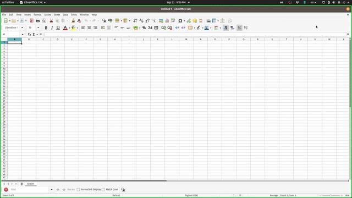The height and width of the screenshot is (198, 352).
Task: Open the Font Name dropdown
Action: coord(22,28)
